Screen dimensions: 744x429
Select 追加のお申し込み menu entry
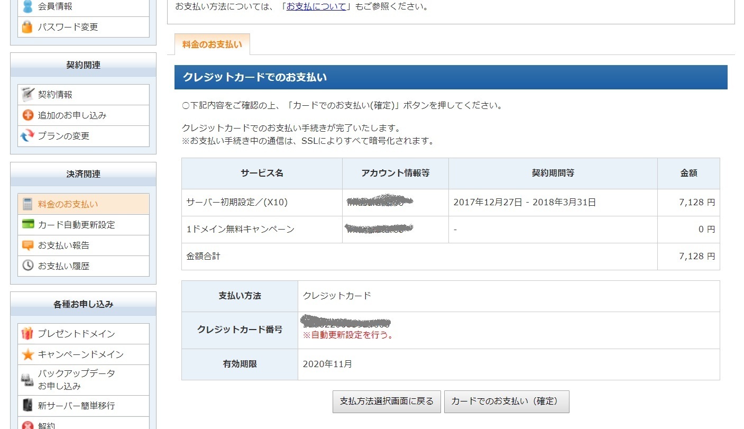[x=84, y=115]
